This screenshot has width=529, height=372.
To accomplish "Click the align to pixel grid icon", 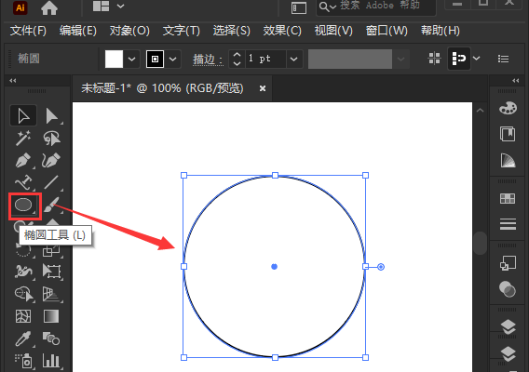I will click(x=434, y=59).
